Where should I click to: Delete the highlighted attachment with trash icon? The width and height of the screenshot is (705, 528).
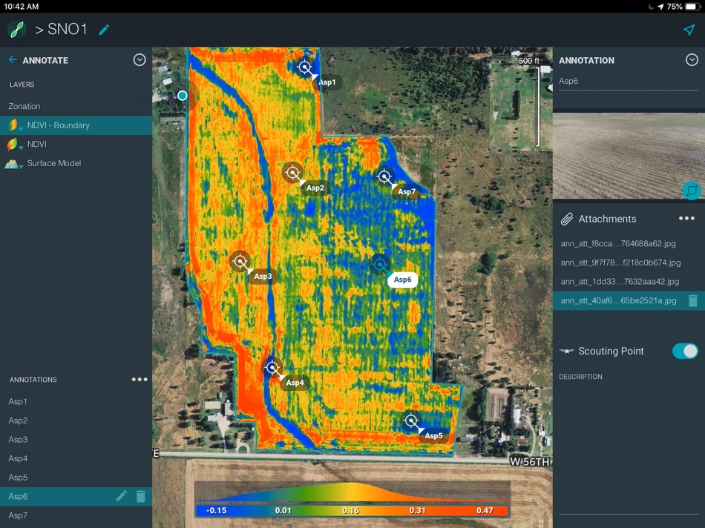(x=693, y=300)
